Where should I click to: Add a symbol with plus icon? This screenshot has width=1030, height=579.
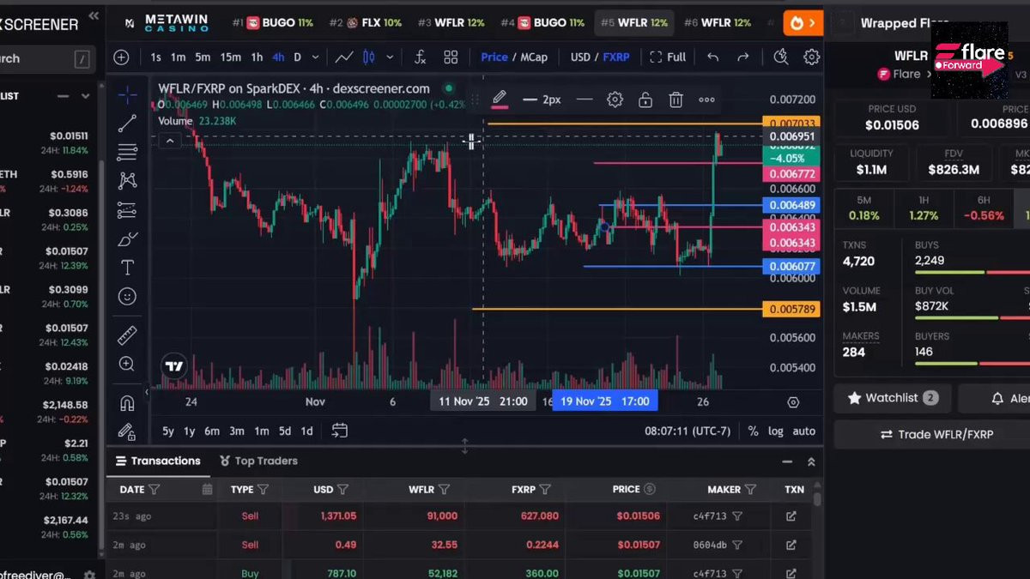click(122, 57)
